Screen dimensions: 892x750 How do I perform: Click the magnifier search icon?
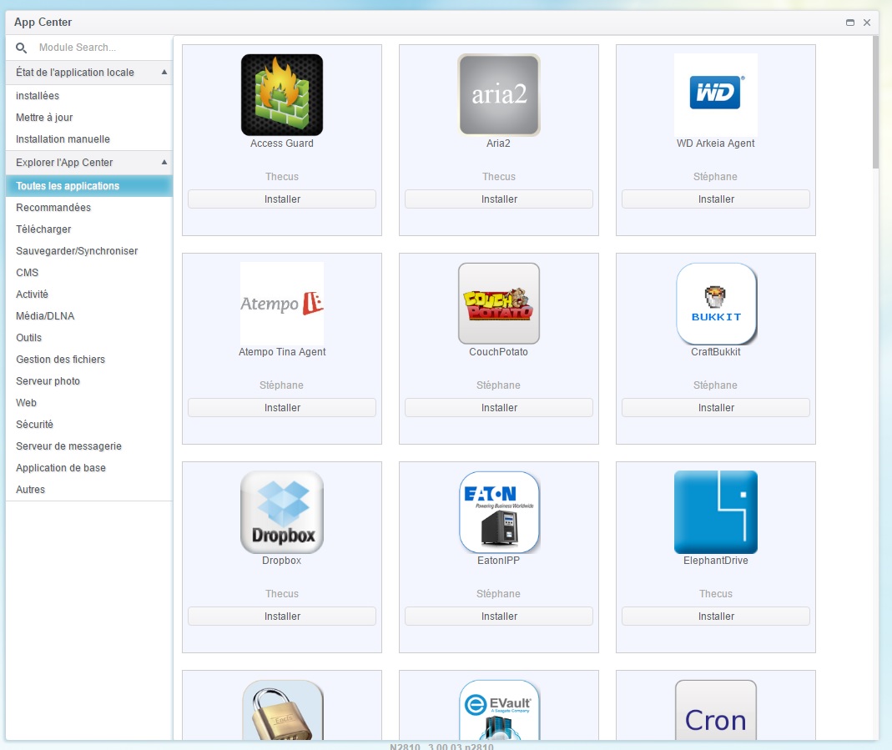coord(22,48)
